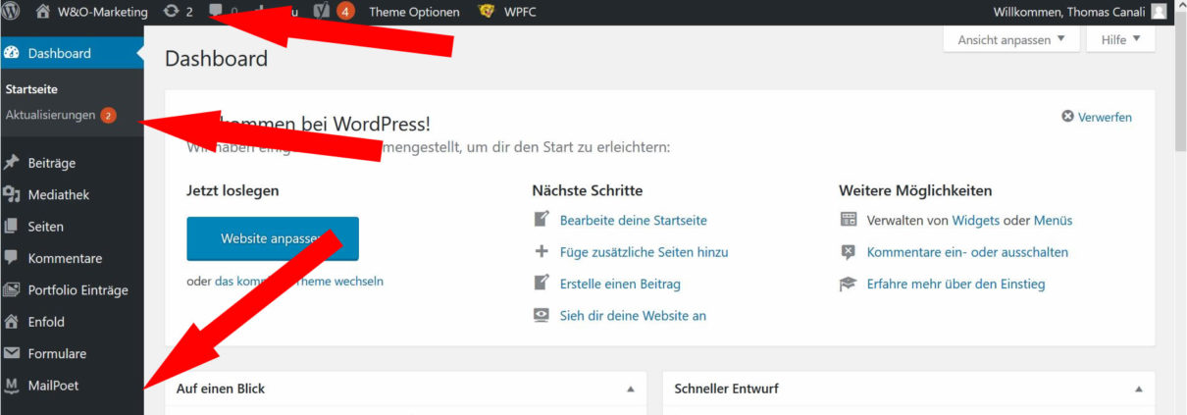Click the WPFC cheetah icon
The width and height of the screenshot is (1187, 415).
488,12
